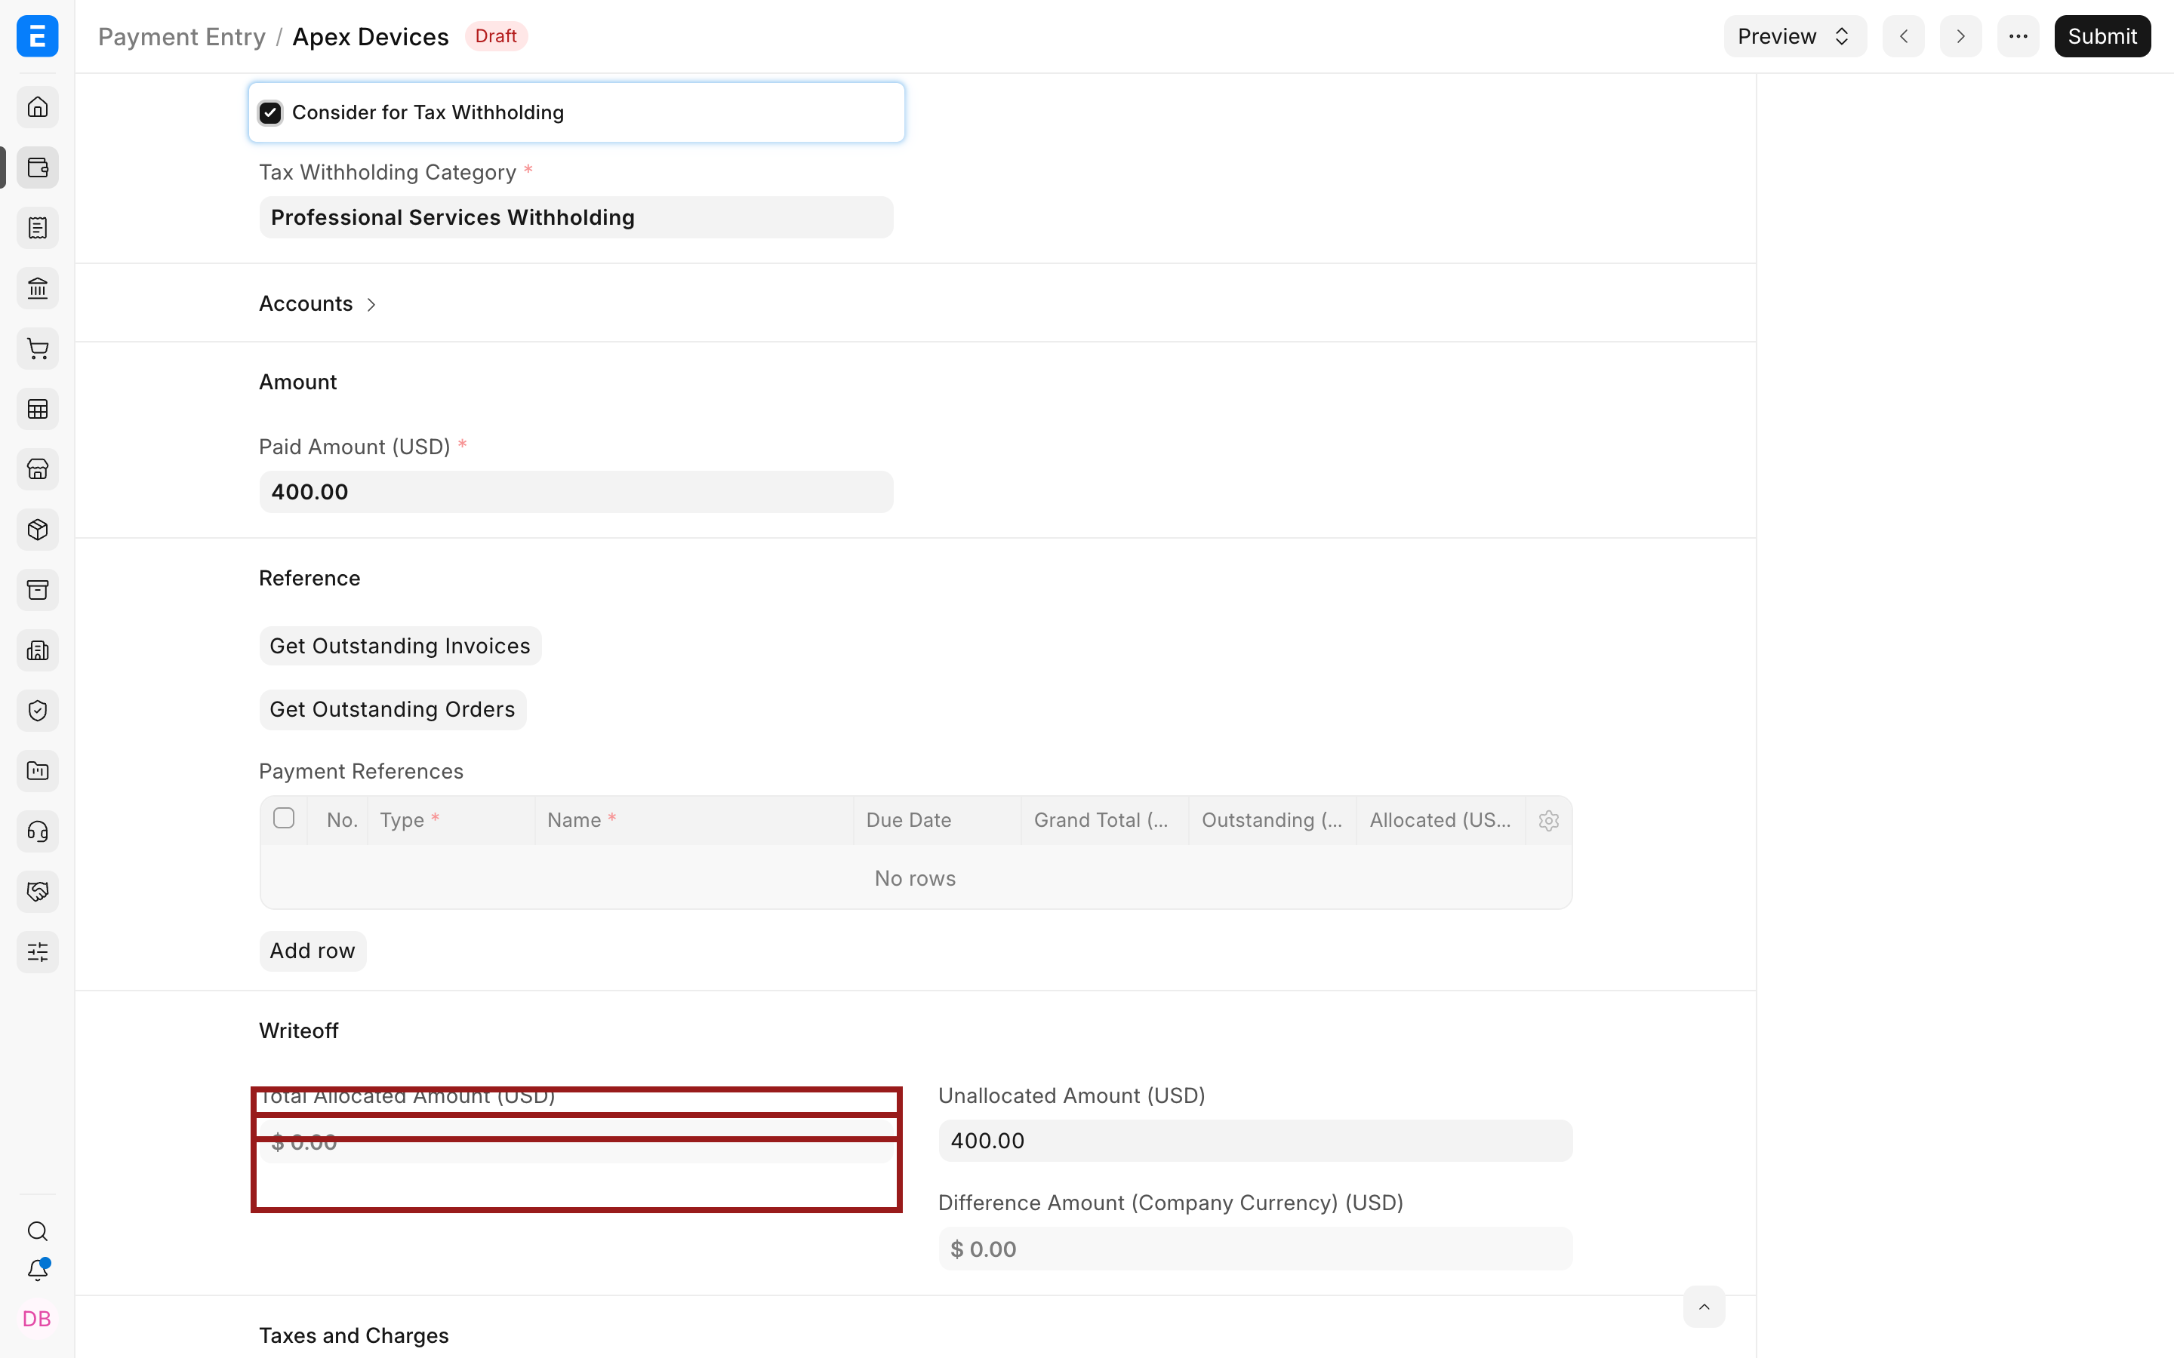
Task: Open table column settings gear
Action: click(x=1548, y=820)
